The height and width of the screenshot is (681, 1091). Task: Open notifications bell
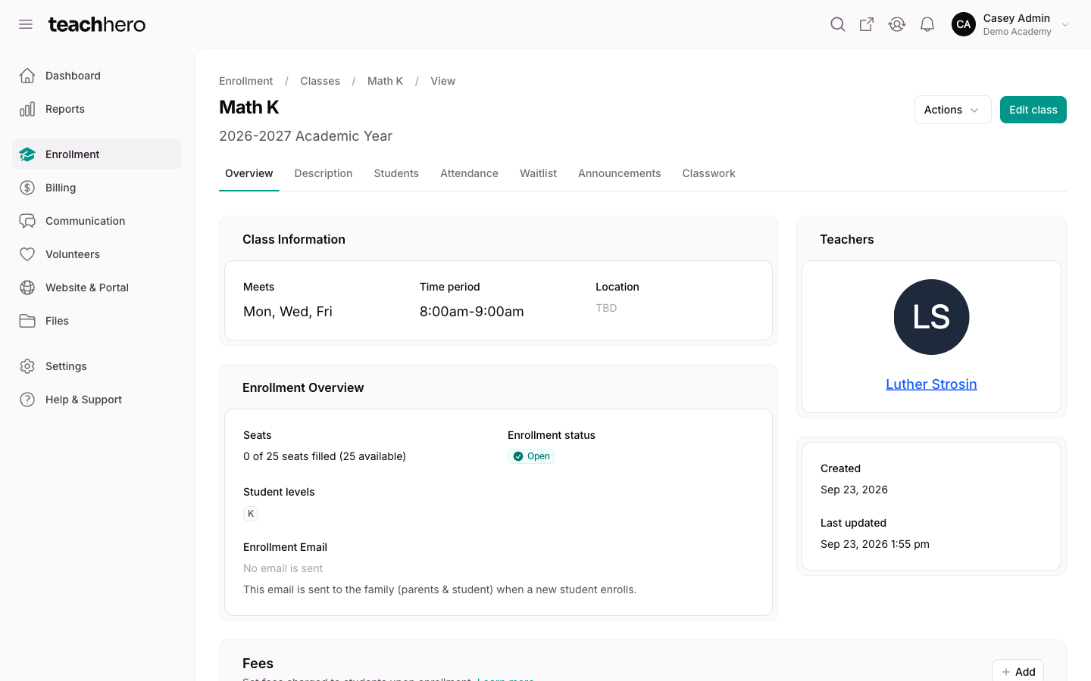pos(927,24)
